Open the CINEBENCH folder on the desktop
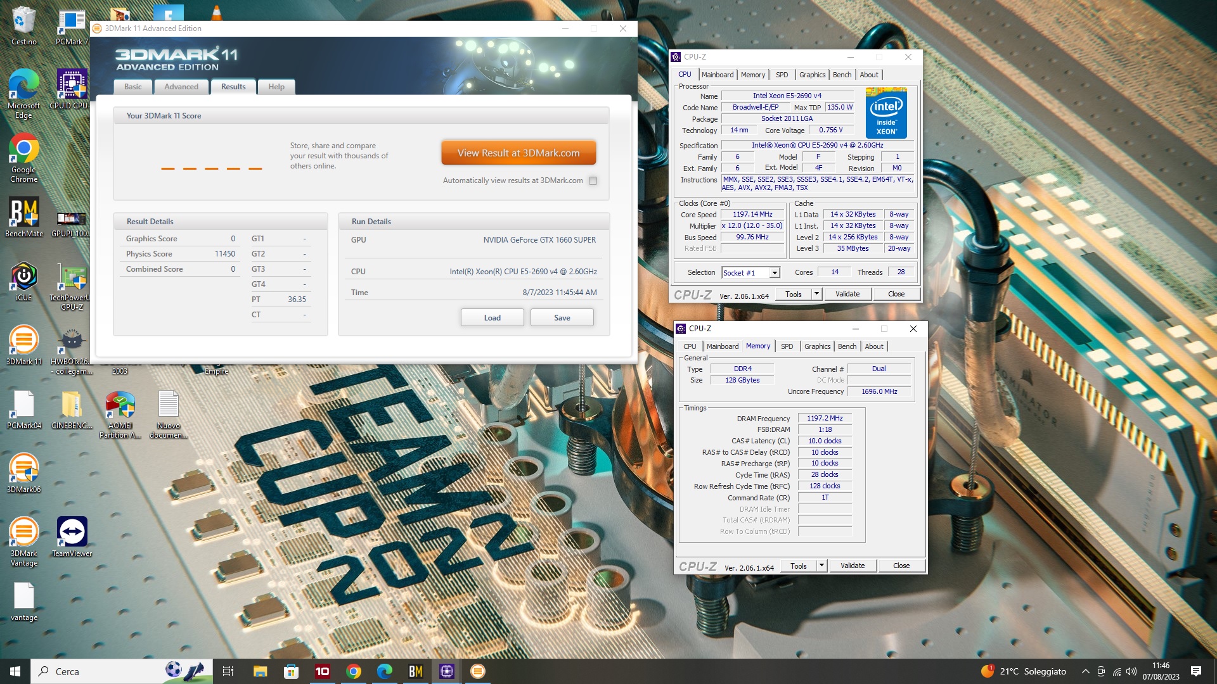Screen dimensions: 1217x684 (72, 409)
